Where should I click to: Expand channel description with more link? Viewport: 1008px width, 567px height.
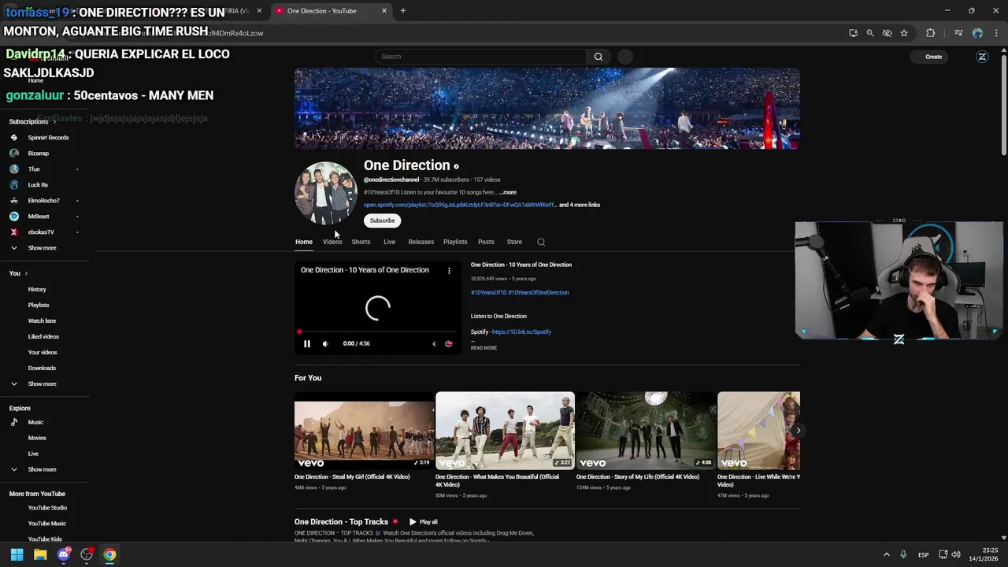[508, 192]
